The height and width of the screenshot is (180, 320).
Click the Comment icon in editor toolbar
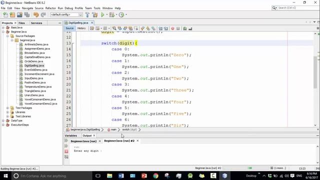tap(185, 28)
